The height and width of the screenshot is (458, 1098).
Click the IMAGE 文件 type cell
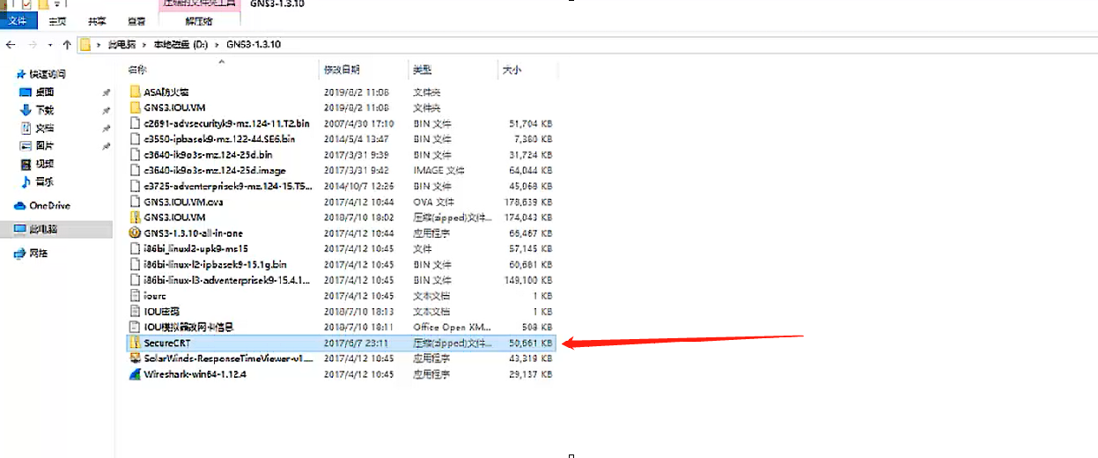coord(438,170)
